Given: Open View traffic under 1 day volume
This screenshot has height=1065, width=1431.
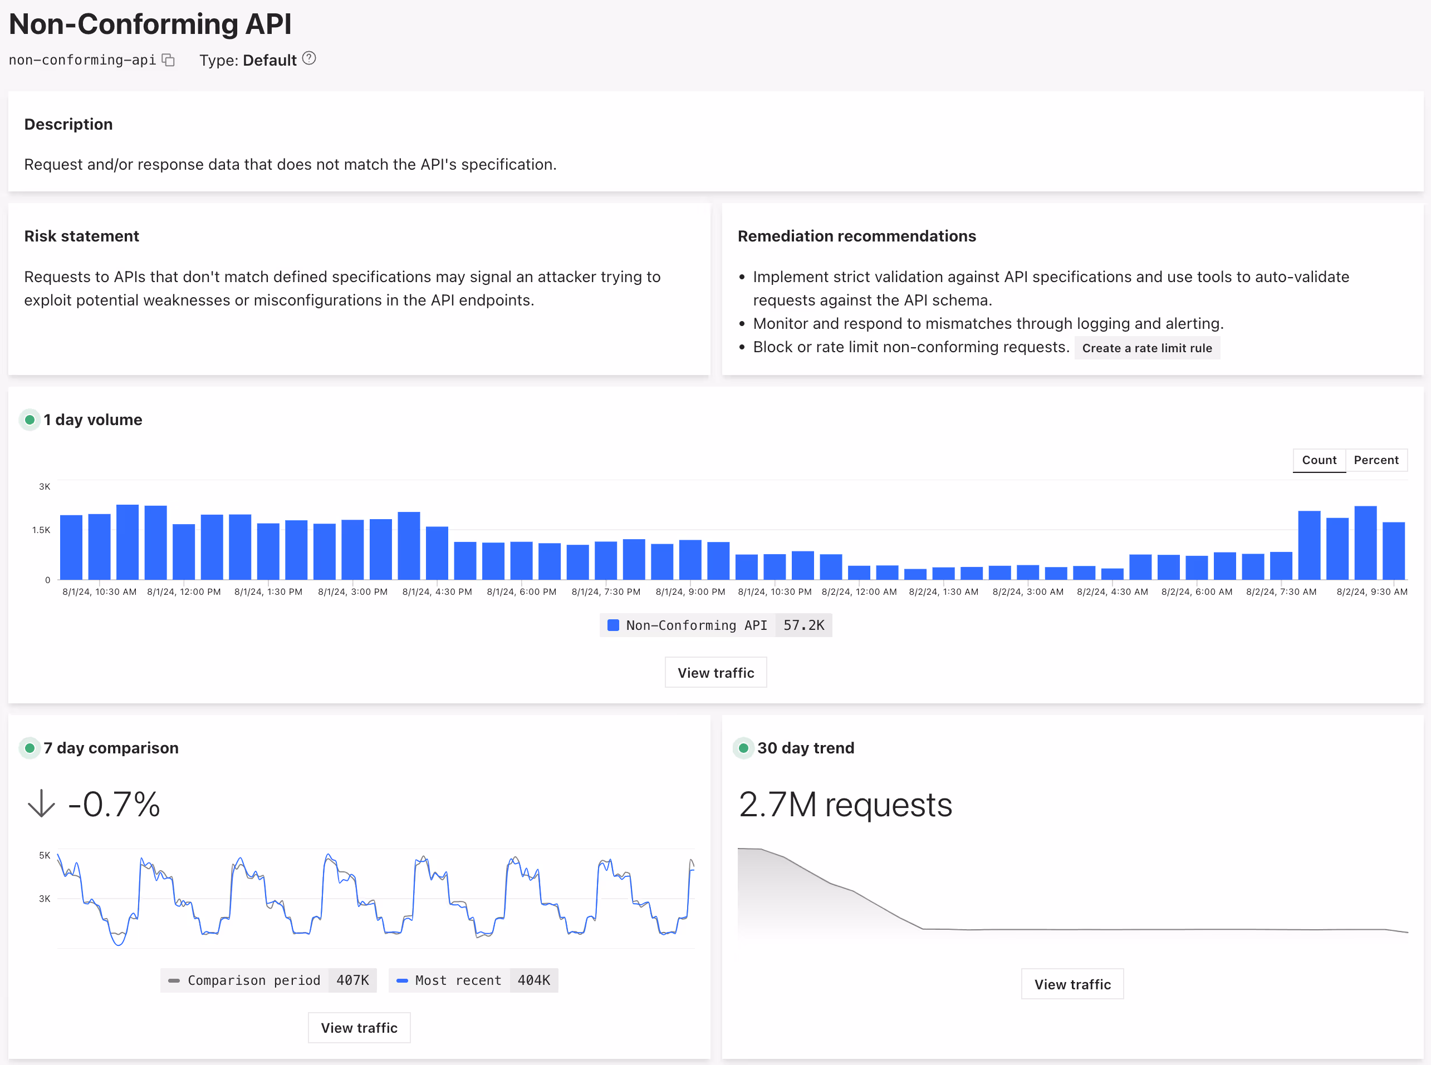Looking at the screenshot, I should pos(715,672).
